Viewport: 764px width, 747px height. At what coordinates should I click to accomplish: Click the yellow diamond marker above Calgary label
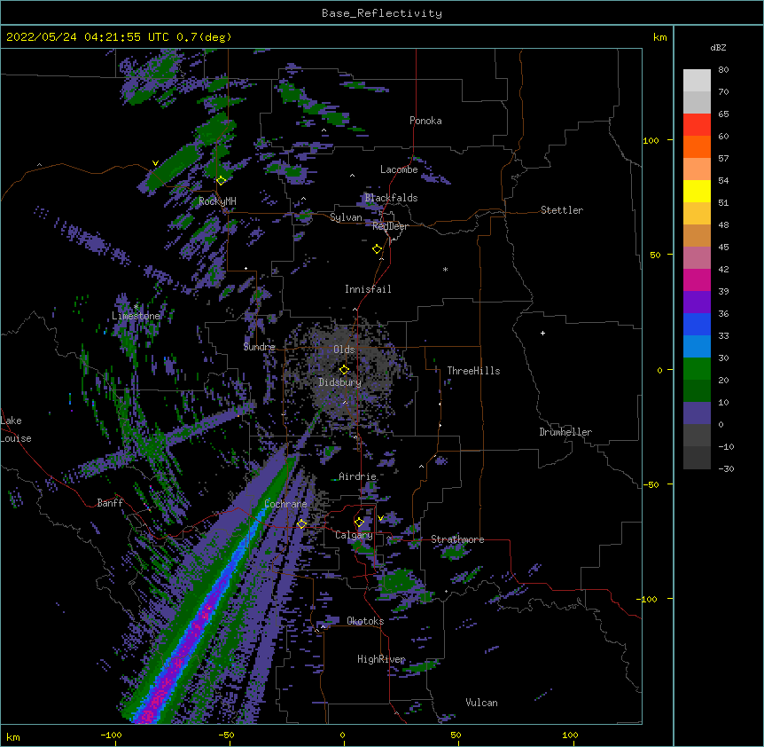pyautogui.click(x=359, y=522)
